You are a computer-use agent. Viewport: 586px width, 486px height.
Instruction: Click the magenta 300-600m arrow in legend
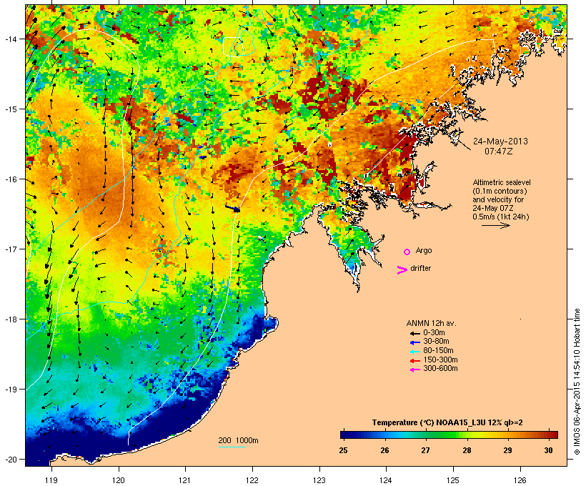pyautogui.click(x=415, y=370)
